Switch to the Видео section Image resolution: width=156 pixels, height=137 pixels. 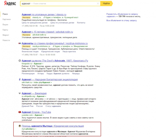(x=5, y=25)
